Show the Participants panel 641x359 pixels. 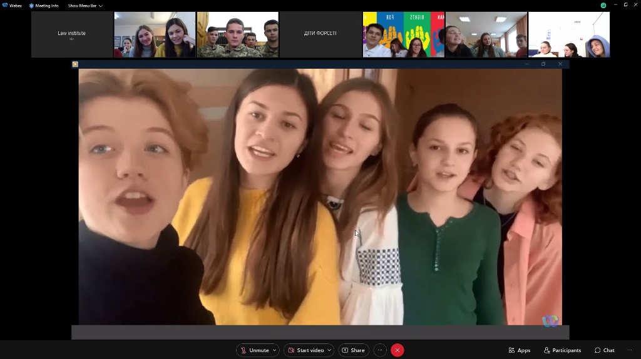click(x=562, y=350)
